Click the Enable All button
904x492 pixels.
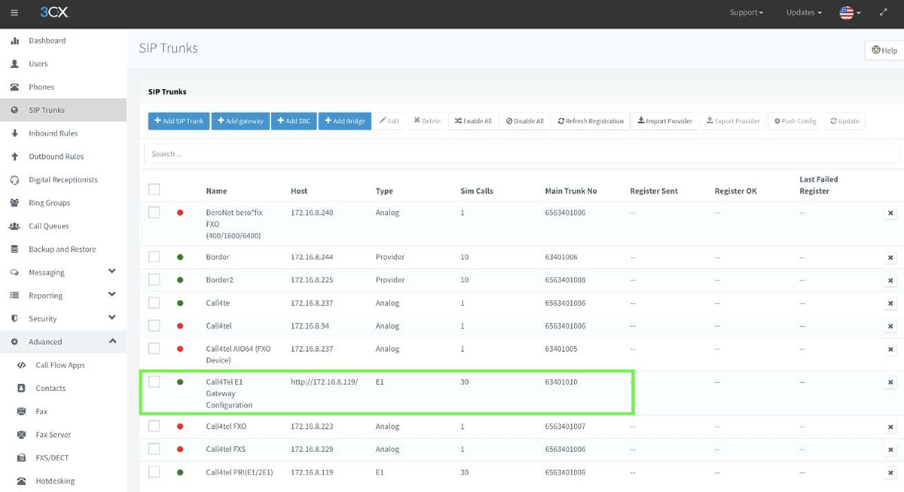(x=473, y=121)
